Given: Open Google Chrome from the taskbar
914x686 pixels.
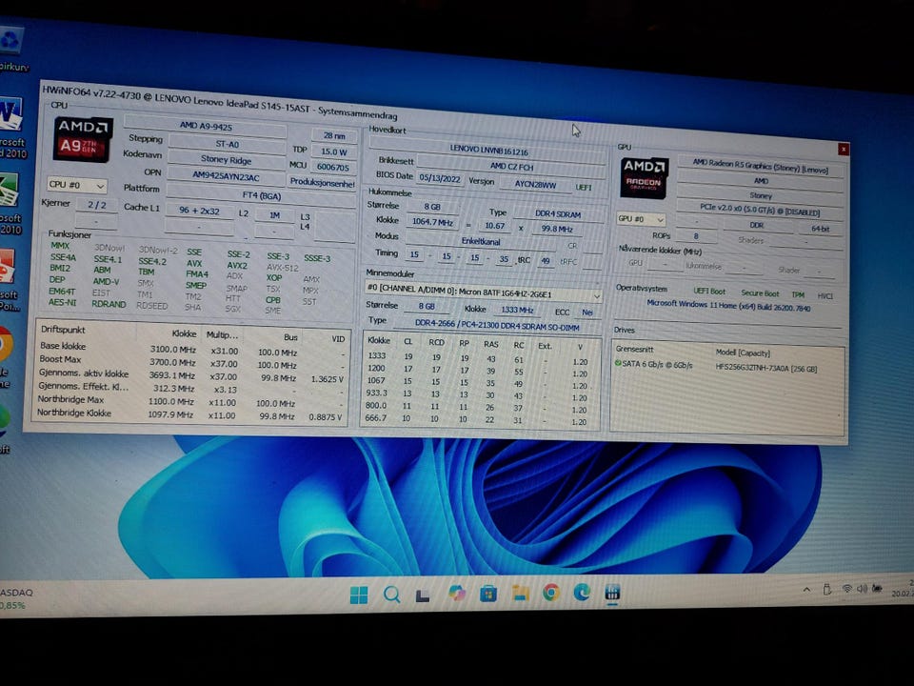Looking at the screenshot, I should coord(551,593).
